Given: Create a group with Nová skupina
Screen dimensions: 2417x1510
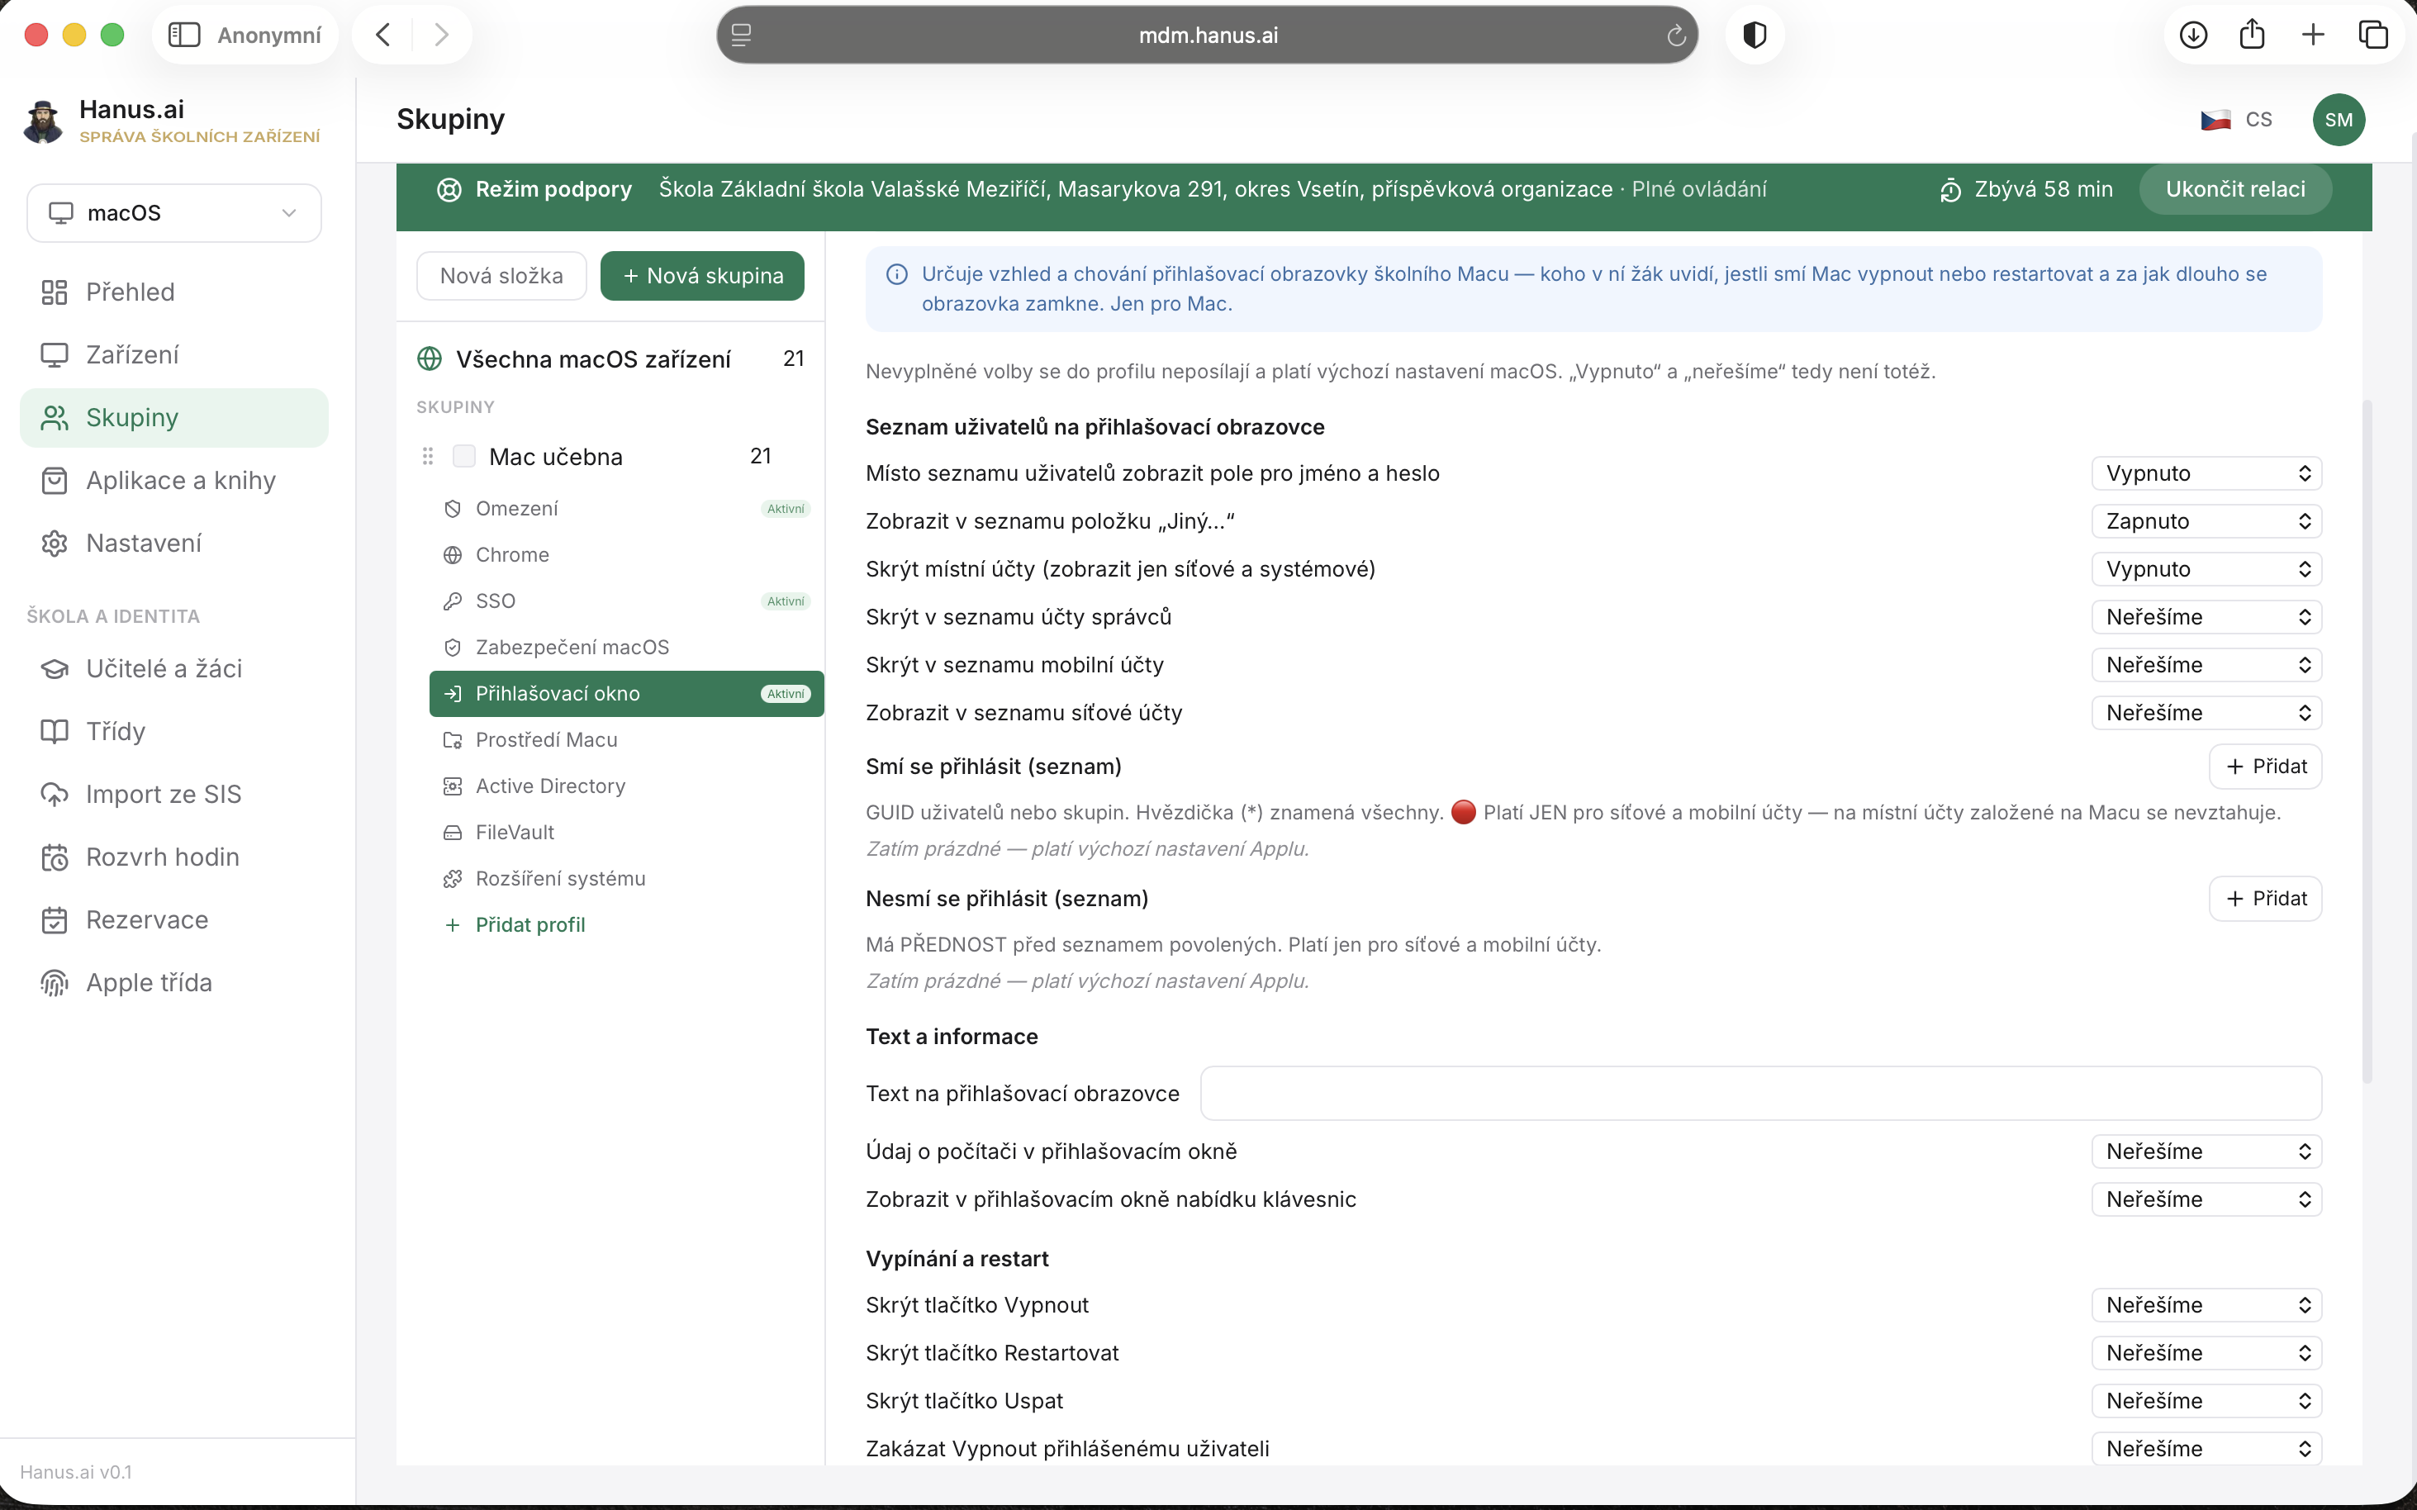Looking at the screenshot, I should [x=702, y=276].
